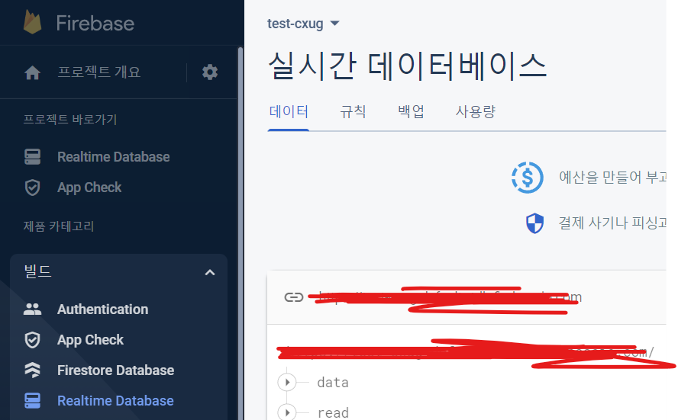Open App Check shortcut under 프로젝트 바로가기

pyautogui.click(x=89, y=188)
